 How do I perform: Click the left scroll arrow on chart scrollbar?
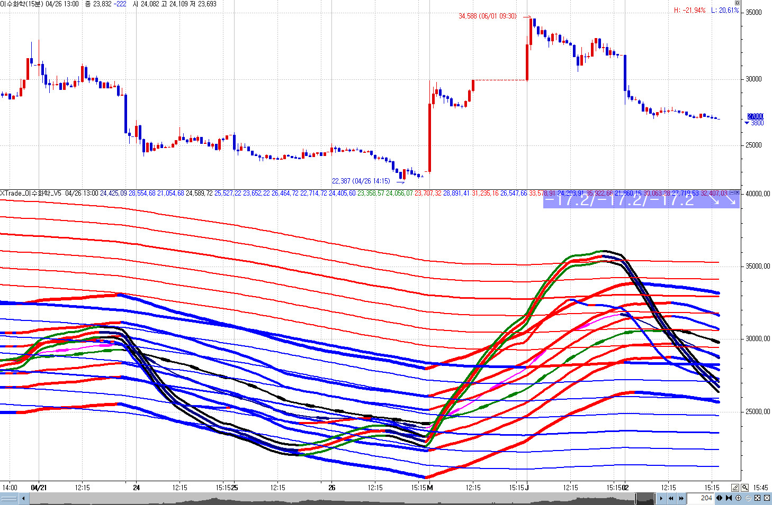point(23,498)
